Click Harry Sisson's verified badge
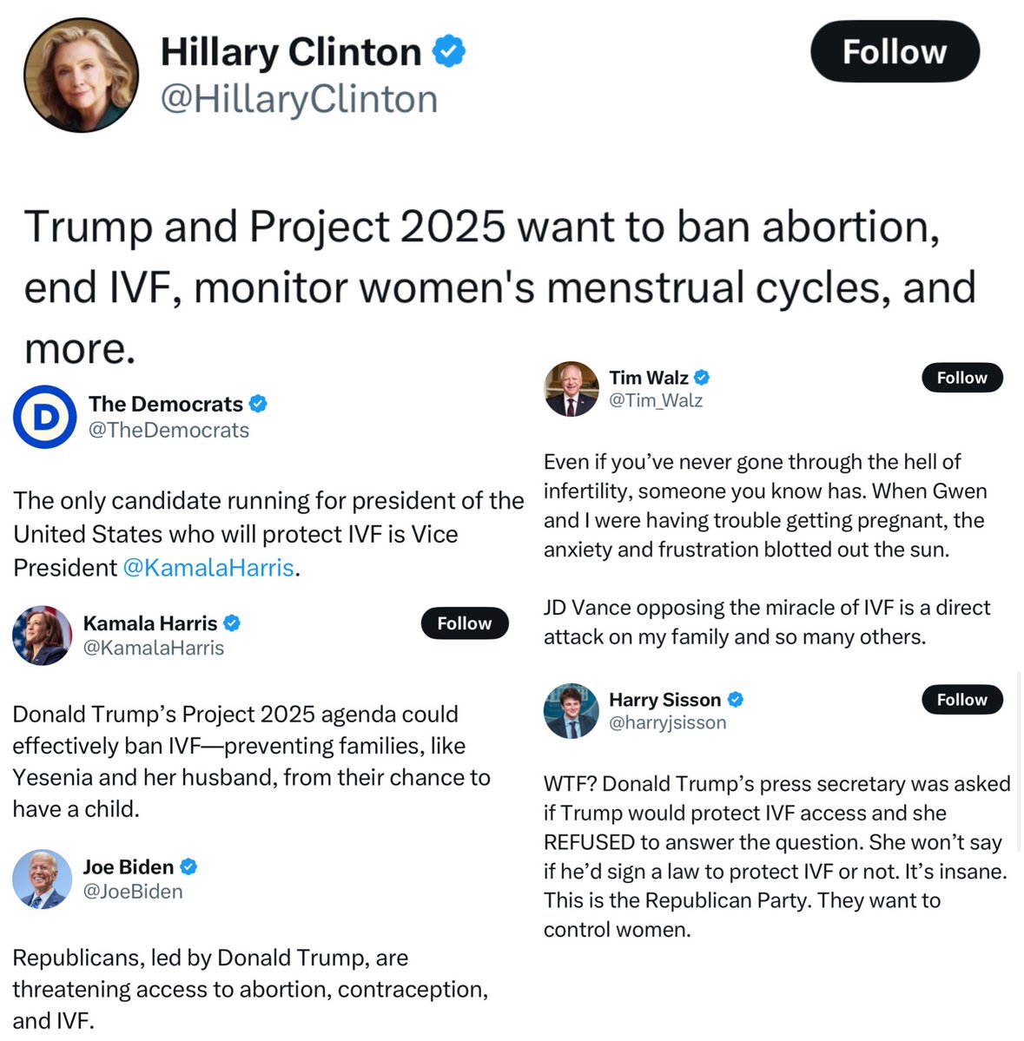Viewport: 1024px width, 1041px height. [x=735, y=700]
